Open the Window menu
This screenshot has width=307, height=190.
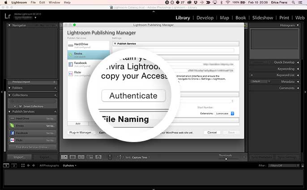pos(54,2)
